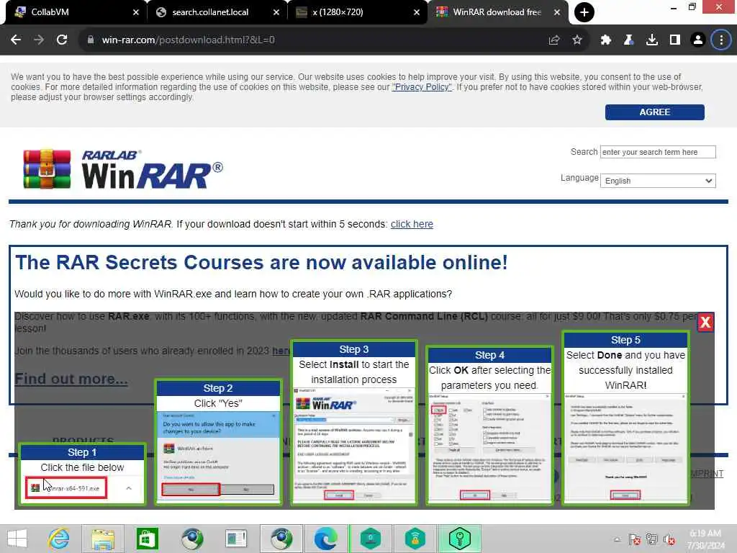Viewport: 737px width, 553px height.
Task: Click the green Wi-Fi lock taskbar icon
Action: click(x=415, y=539)
